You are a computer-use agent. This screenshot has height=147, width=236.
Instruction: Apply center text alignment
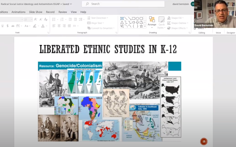click(x=59, y=26)
